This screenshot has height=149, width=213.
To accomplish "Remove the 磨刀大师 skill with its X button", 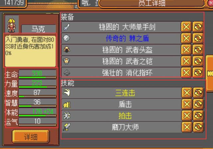I will [187, 127].
